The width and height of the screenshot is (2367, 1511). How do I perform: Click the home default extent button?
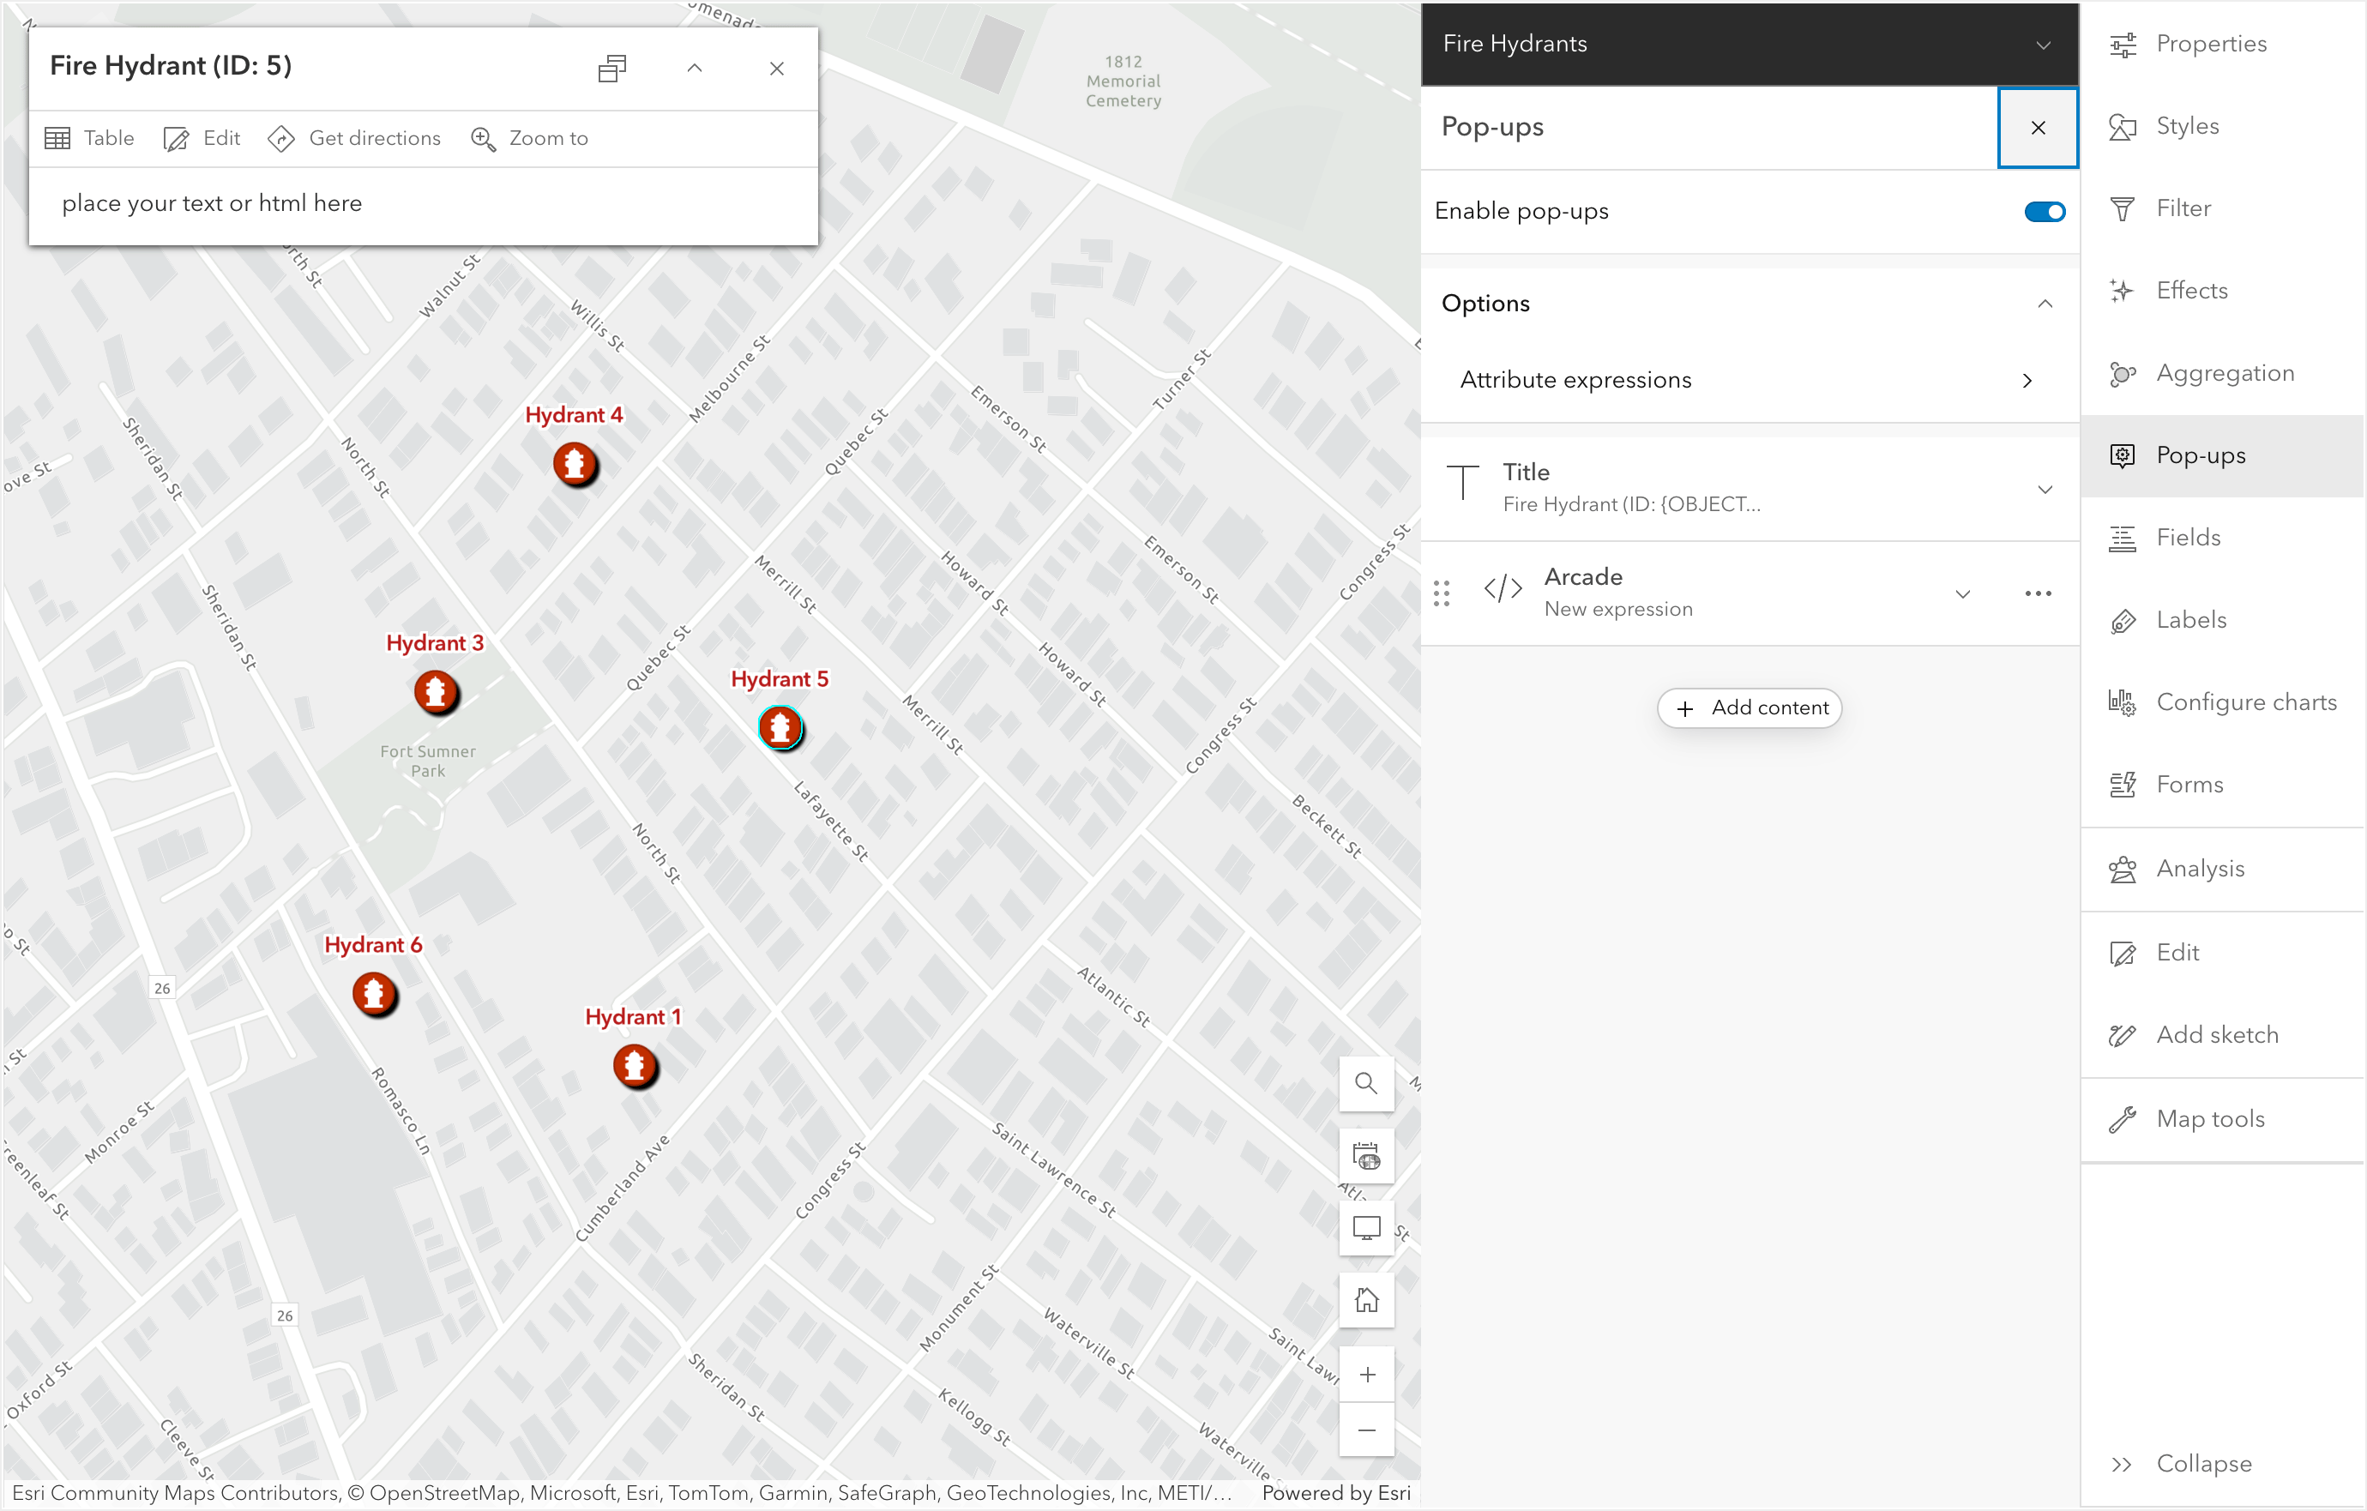click(x=1366, y=1301)
